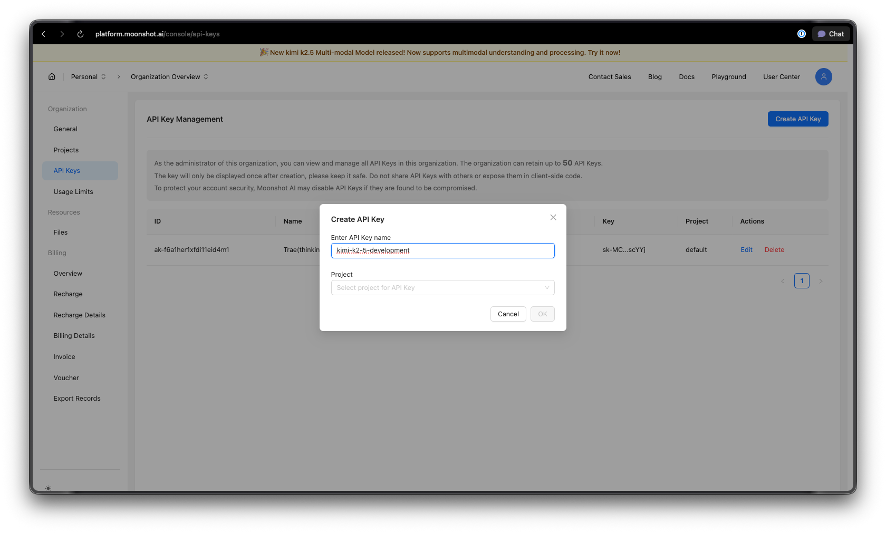The image size is (886, 533).
Task: Toggle the theme sun icon
Action: [49, 488]
